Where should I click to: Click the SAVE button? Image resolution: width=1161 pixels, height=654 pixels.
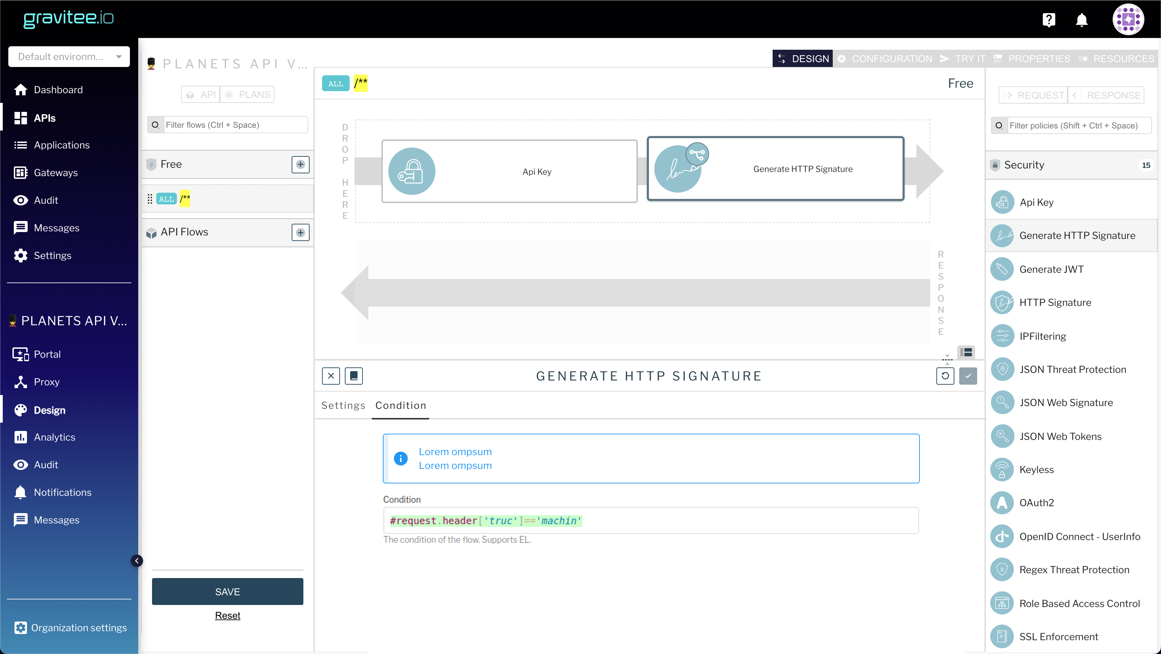coord(228,592)
